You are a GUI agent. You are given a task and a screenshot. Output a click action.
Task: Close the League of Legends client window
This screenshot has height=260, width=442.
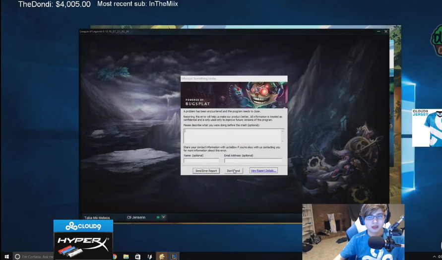(386, 31)
